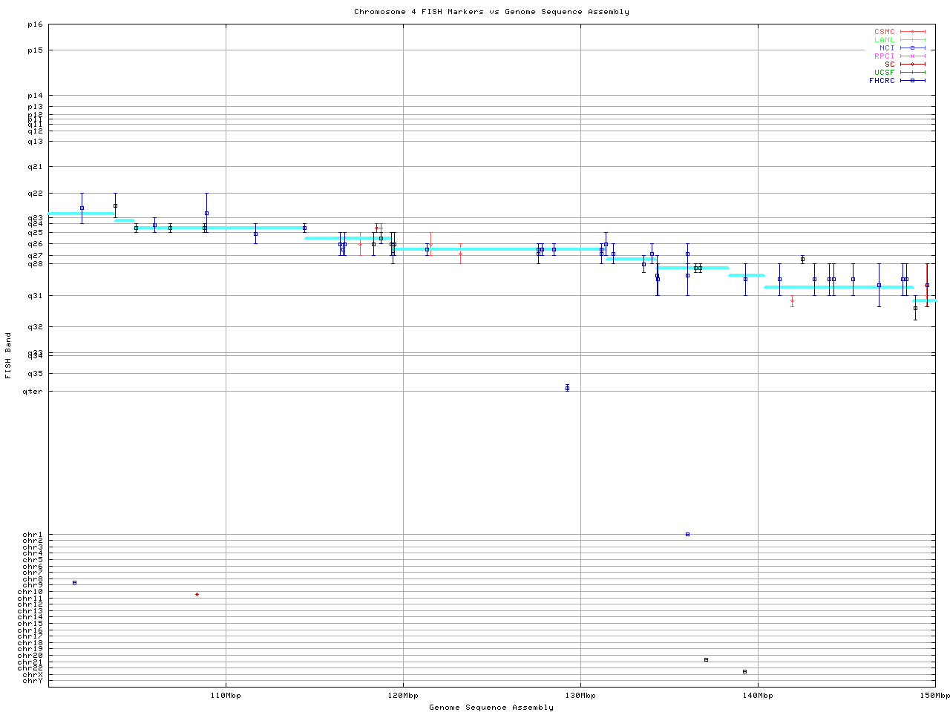Screen dimensions: 950x712
Task: Click the 110Mbp x-axis tick label
Action: pos(226,696)
